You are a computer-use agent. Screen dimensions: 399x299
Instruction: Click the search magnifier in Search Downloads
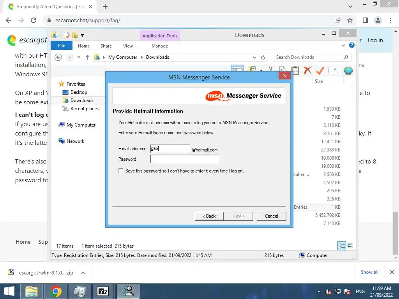tap(346, 57)
